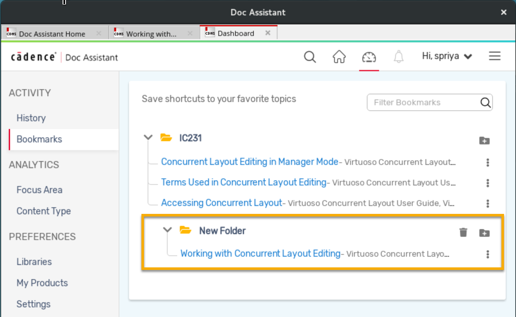Image resolution: width=516 pixels, height=317 pixels.
Task: Open options for Terms Used bookmark
Action: click(x=488, y=183)
